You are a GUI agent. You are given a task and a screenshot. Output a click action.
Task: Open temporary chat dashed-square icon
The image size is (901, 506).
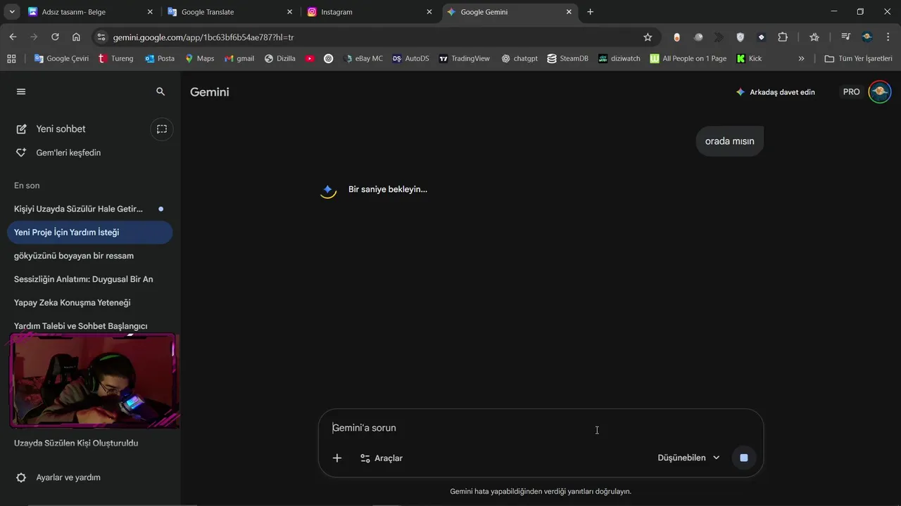tap(162, 129)
